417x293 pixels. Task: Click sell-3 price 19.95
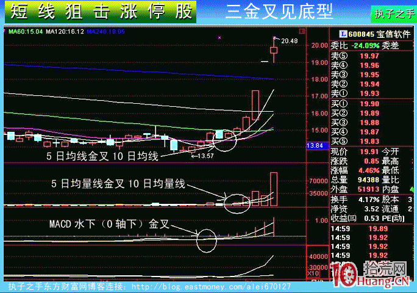point(369,74)
